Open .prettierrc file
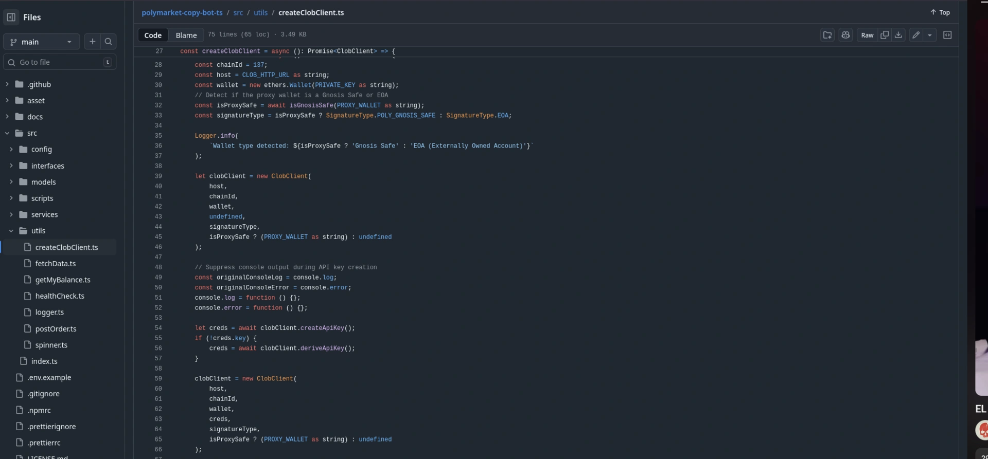The width and height of the screenshot is (988, 459). coord(44,443)
